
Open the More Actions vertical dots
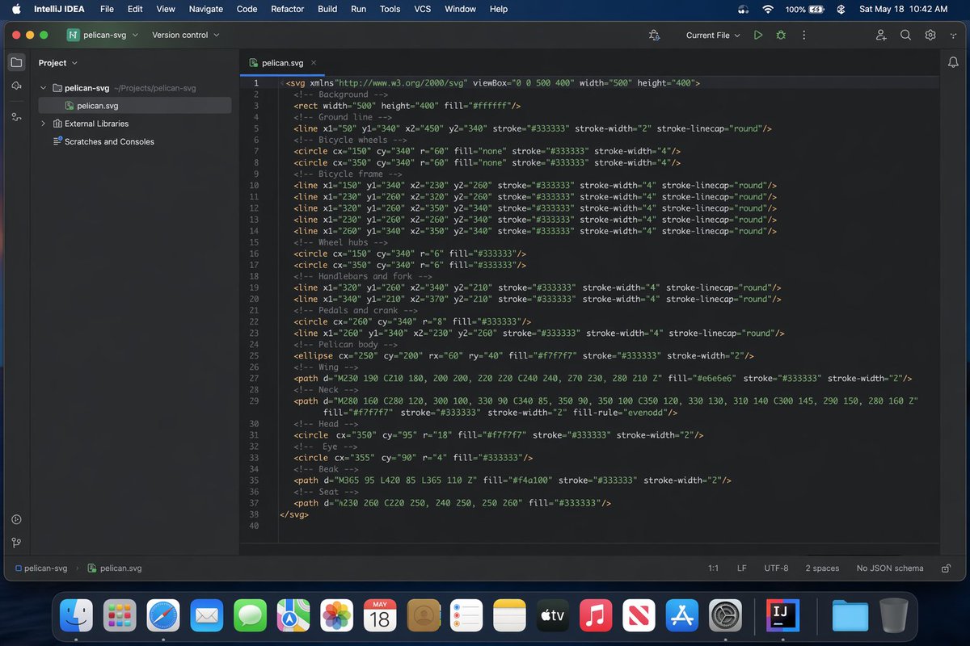tap(803, 36)
